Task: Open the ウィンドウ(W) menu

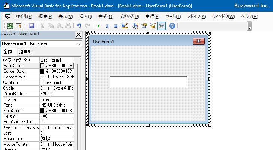Action: (x=223, y=16)
